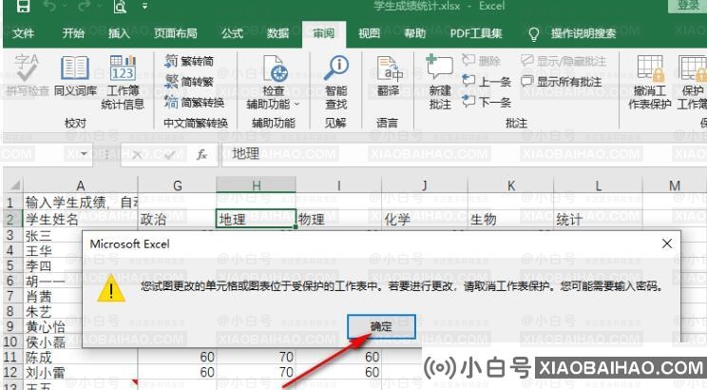Click the Save icon in the title bar
Image resolution: width=707 pixels, height=390 pixels.
click(23, 6)
